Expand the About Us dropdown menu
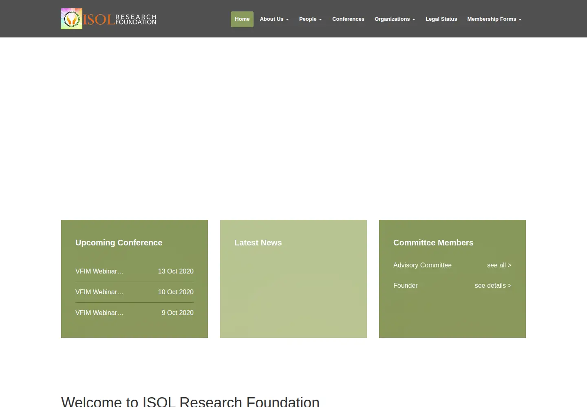 tap(274, 19)
